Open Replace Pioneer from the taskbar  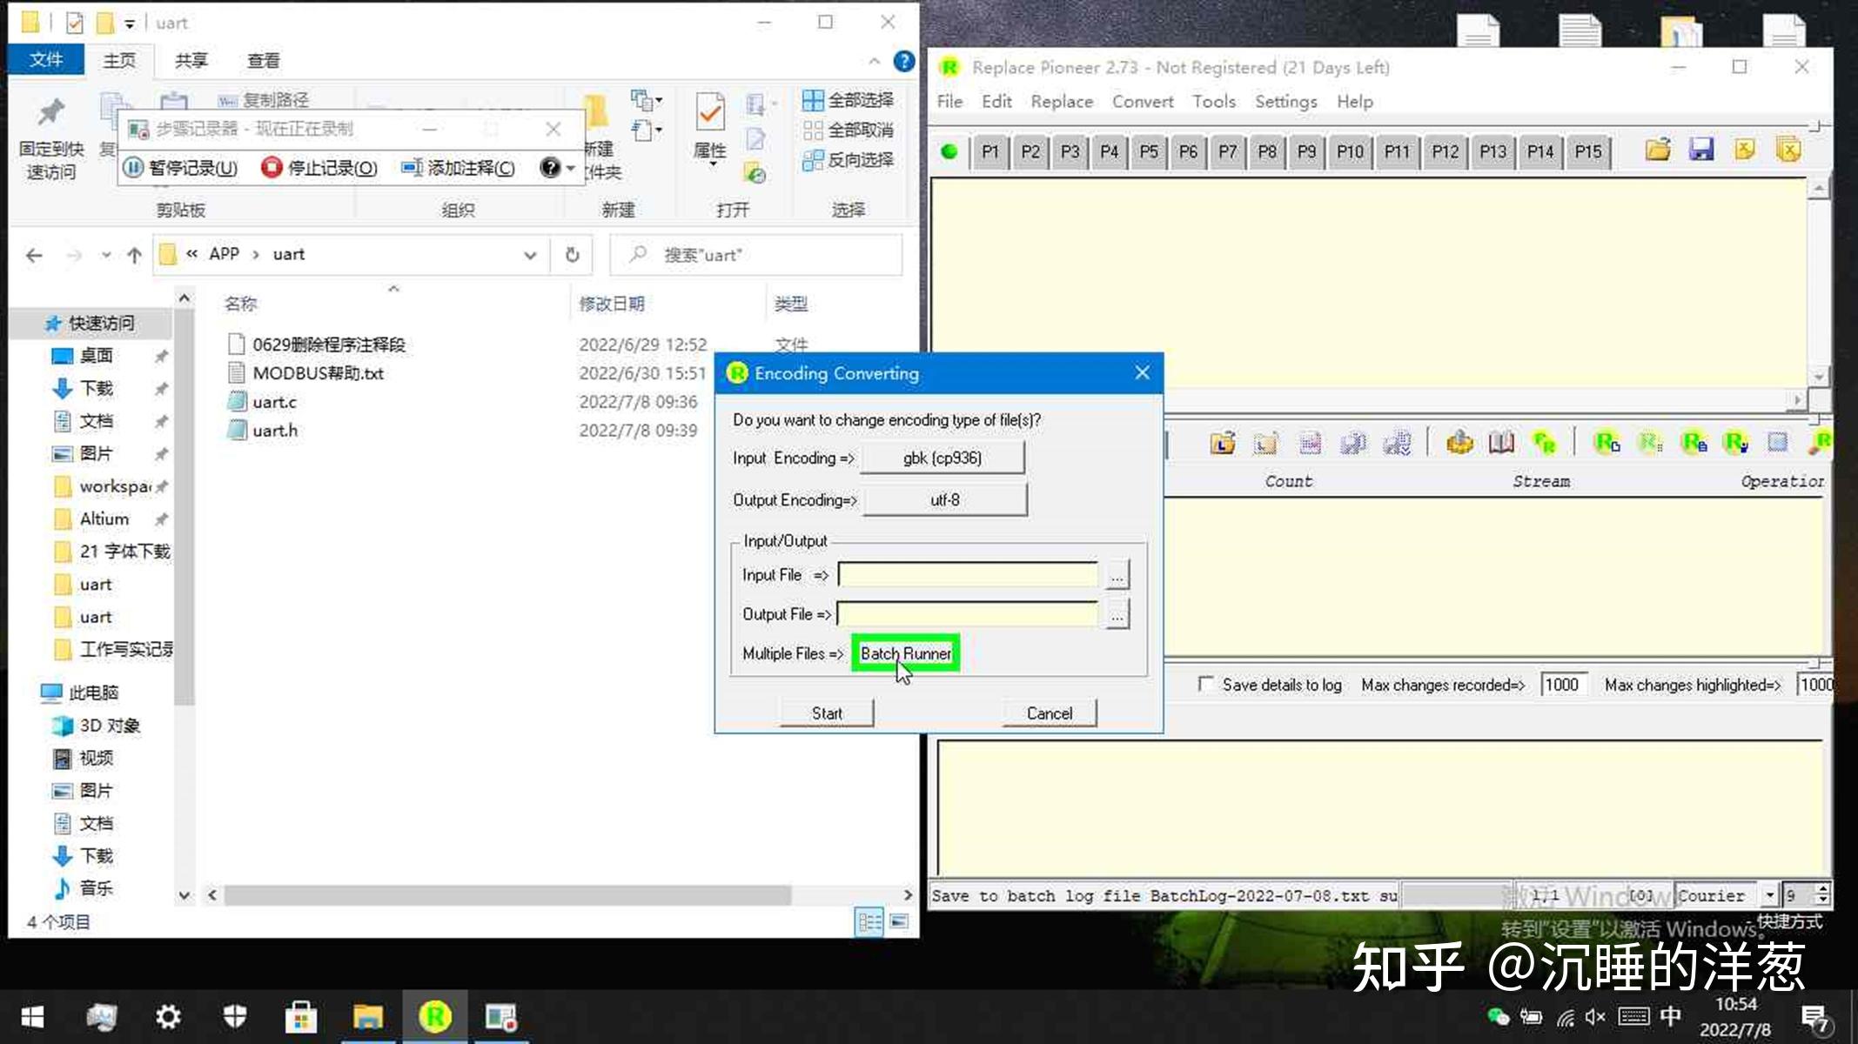pyautogui.click(x=435, y=1015)
